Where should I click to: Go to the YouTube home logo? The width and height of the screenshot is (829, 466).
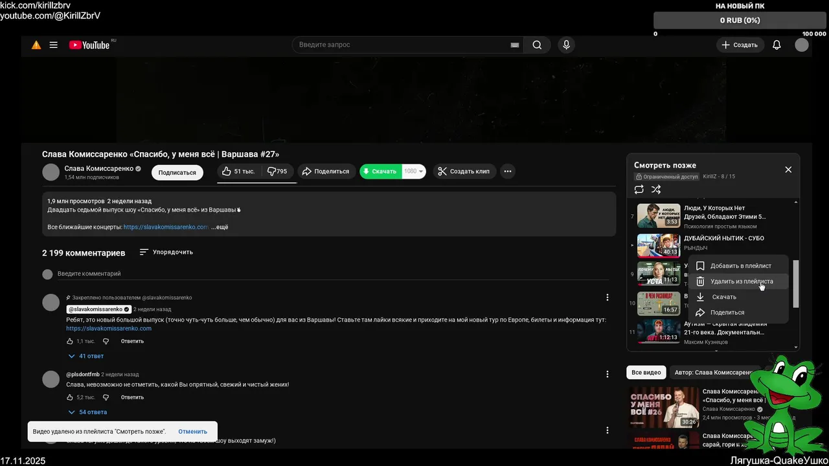coord(89,45)
